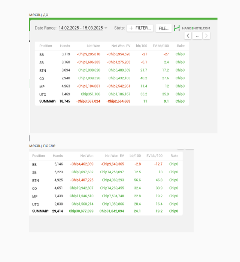Open the FILTER... button
240x262 pixels.
pyautogui.click(x=140, y=28)
